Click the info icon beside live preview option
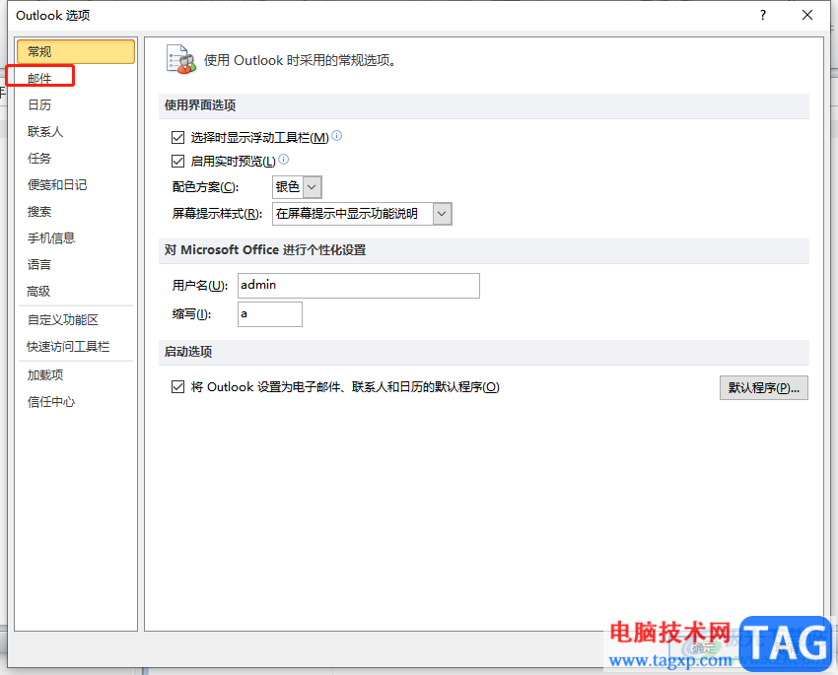838x675 pixels. (284, 159)
